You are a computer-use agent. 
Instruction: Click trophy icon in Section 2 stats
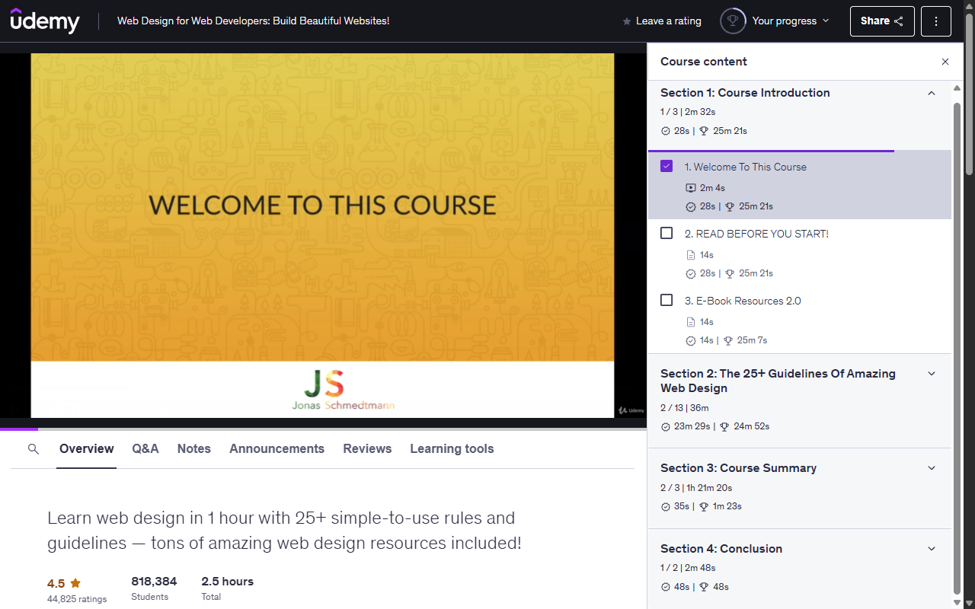pyautogui.click(x=725, y=426)
